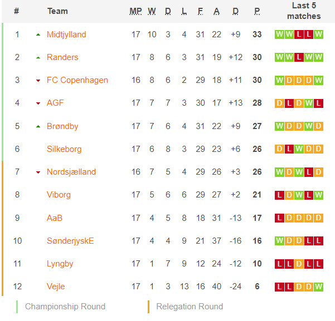Open the FC Copenhagen team page
The height and width of the screenshot is (321, 335).
pyautogui.click(x=77, y=80)
